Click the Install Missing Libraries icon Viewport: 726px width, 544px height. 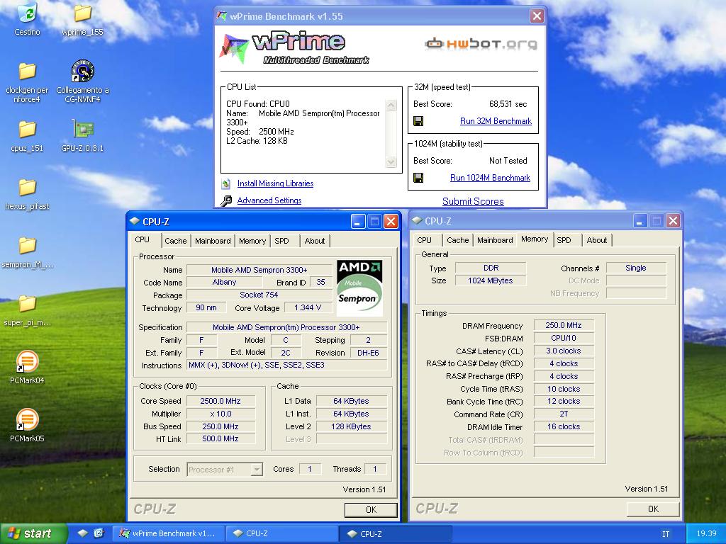(x=226, y=183)
